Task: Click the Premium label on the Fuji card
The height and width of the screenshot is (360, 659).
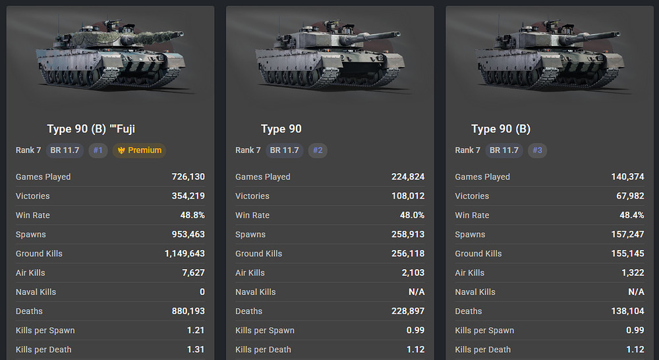Action: 144,150
